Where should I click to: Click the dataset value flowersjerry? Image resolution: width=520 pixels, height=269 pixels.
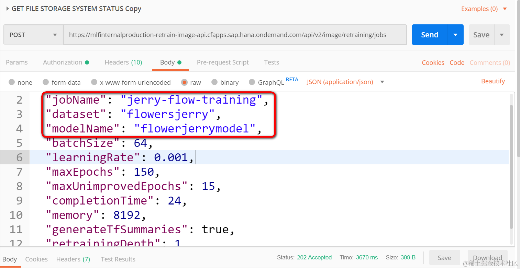click(x=168, y=114)
